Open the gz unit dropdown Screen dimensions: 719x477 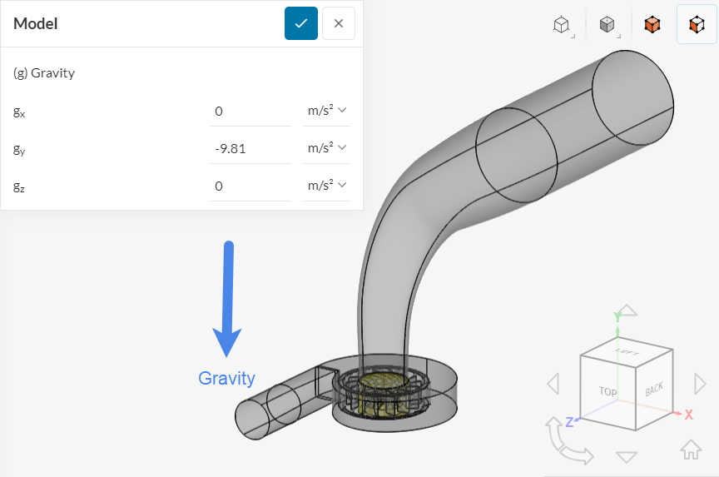tap(326, 186)
